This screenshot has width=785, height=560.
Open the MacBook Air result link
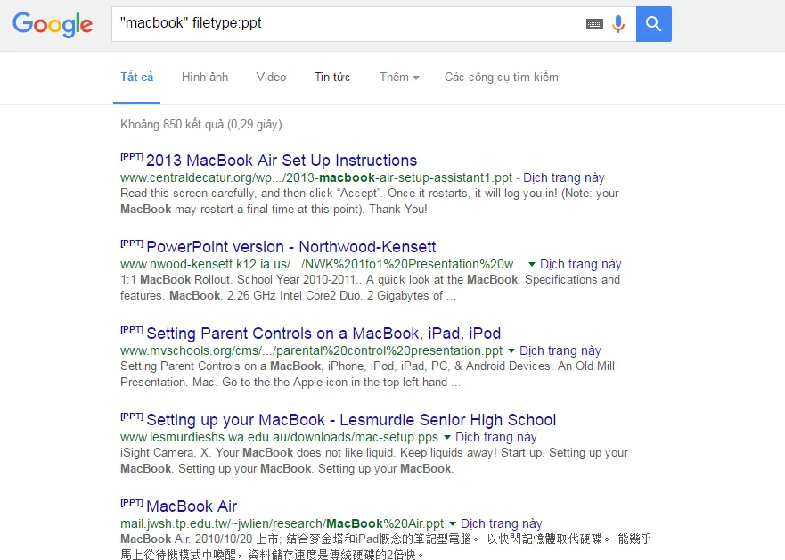pos(192,506)
